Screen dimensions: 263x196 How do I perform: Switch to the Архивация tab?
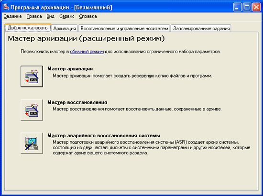pyautogui.click(x=65, y=29)
